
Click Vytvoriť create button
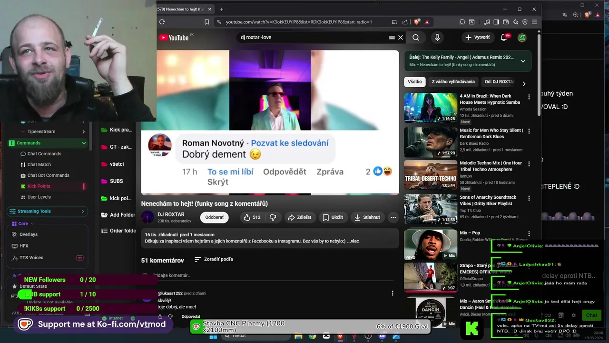pos(478,37)
